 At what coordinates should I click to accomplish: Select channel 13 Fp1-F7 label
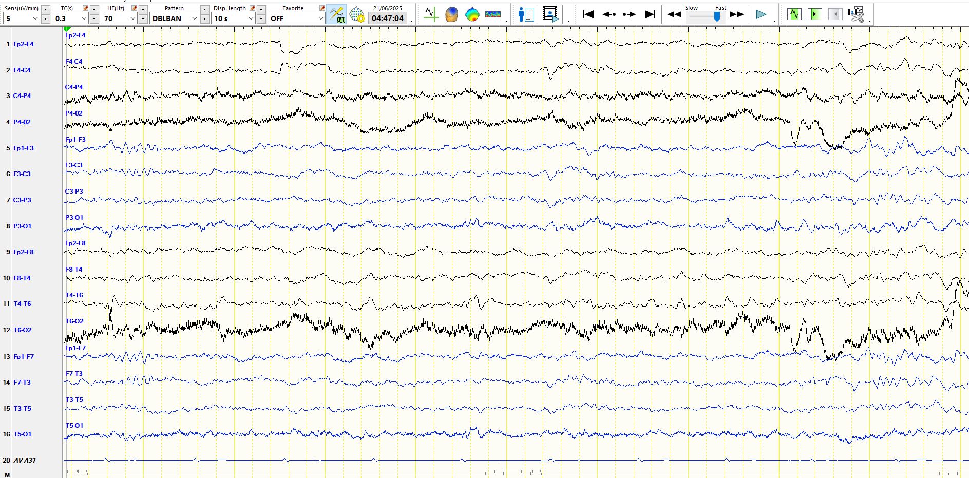pos(23,357)
